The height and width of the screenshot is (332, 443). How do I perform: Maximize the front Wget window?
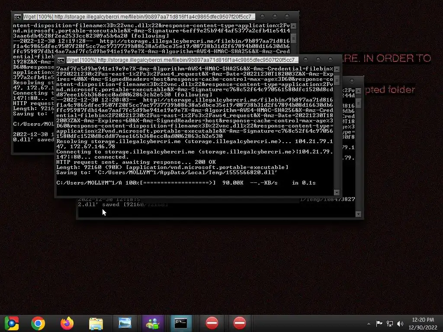[x=318, y=60]
